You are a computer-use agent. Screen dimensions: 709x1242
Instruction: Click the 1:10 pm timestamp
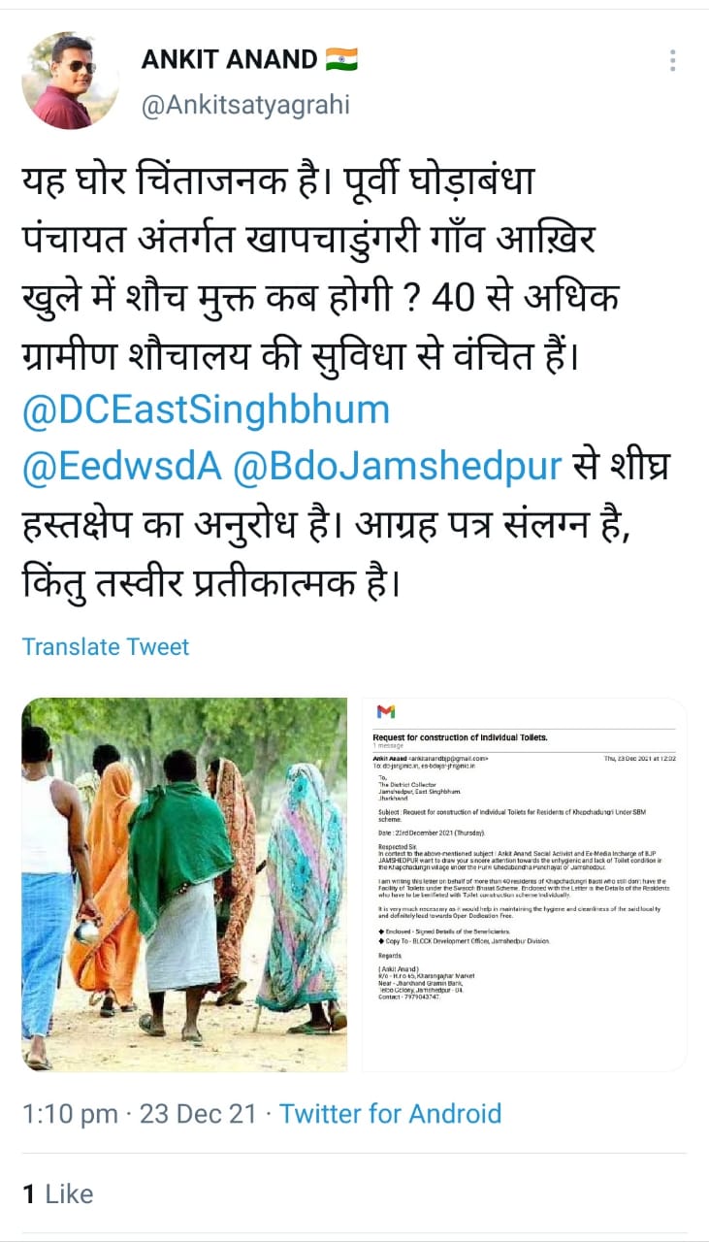coord(70,1113)
